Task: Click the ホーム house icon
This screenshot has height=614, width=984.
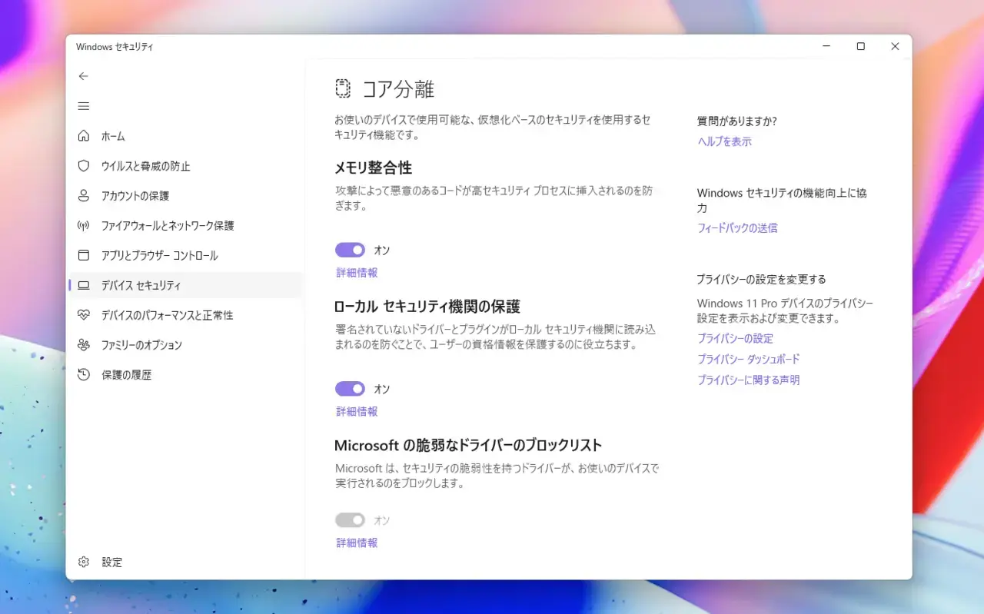Action: tap(84, 136)
